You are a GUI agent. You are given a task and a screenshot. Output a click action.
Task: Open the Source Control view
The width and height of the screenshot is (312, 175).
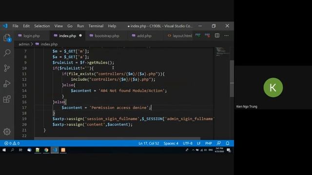click(7, 68)
